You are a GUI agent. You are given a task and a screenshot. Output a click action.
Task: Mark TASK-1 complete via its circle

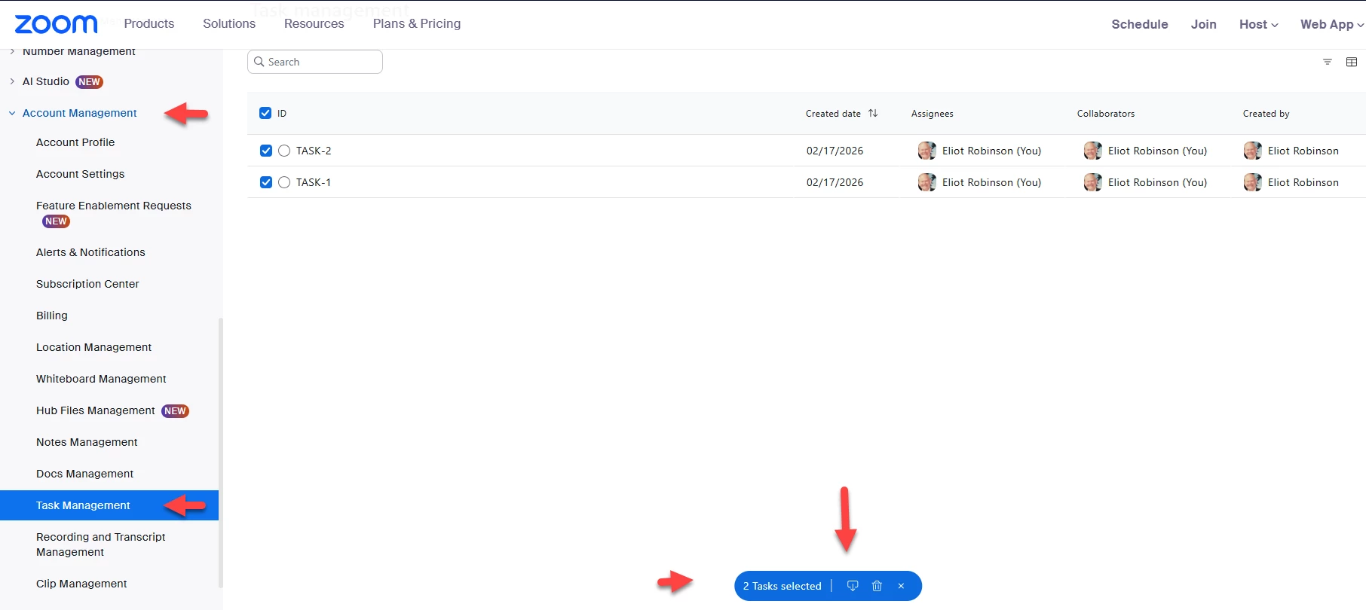click(x=284, y=182)
